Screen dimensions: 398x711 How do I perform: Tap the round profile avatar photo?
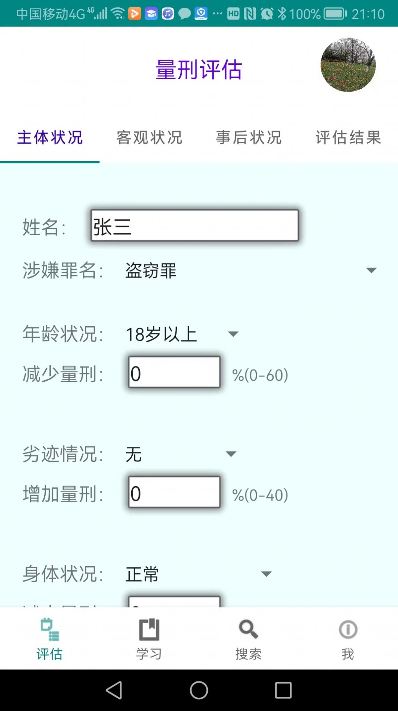[348, 65]
